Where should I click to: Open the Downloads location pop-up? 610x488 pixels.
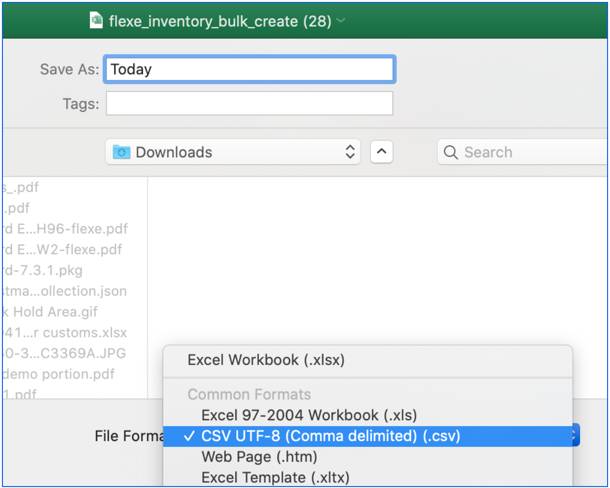tap(232, 152)
